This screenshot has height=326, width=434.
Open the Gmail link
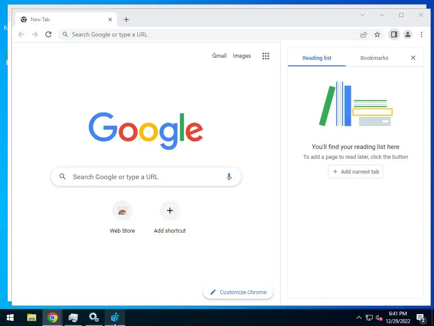pyautogui.click(x=219, y=56)
